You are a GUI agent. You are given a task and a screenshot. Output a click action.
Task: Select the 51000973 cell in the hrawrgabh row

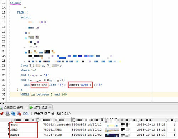(79, 125)
